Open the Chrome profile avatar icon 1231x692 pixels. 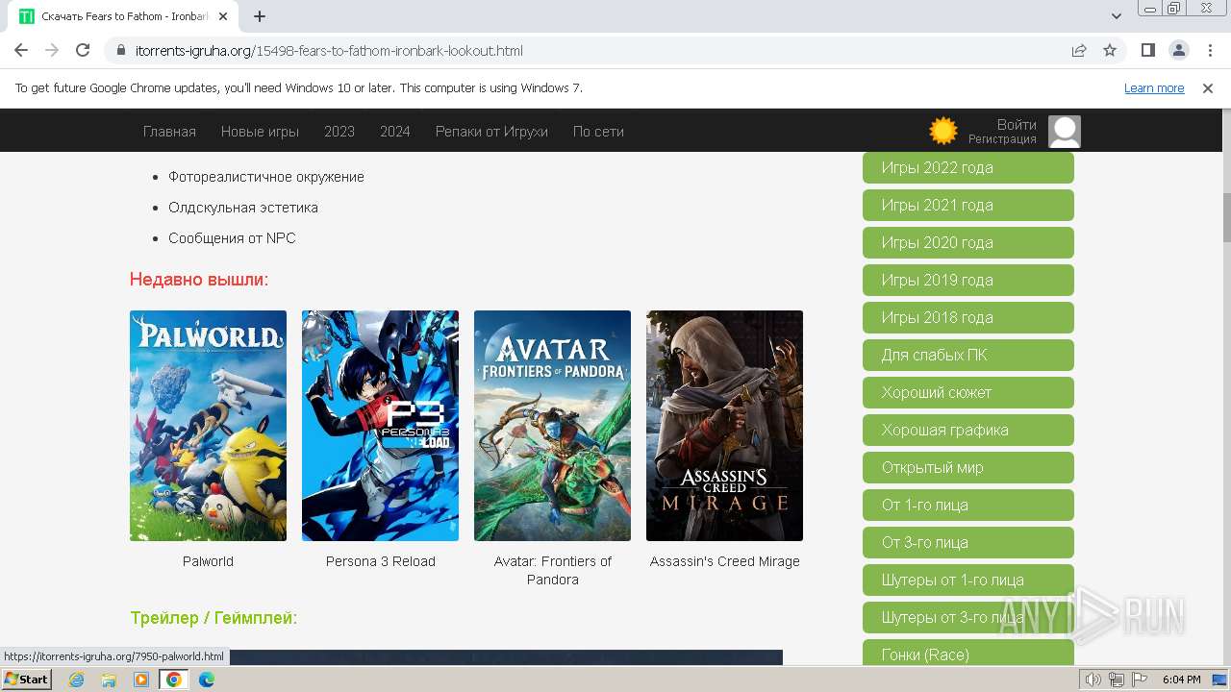[1179, 50]
